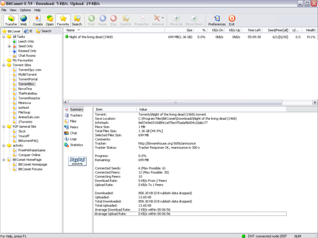The height and width of the screenshot is (238, 318).
Task: Switch to the IE sidebar tab
Action: [28, 31]
